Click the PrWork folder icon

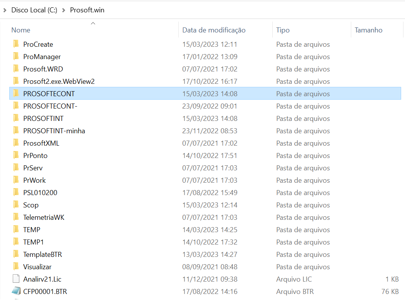pos(16,180)
